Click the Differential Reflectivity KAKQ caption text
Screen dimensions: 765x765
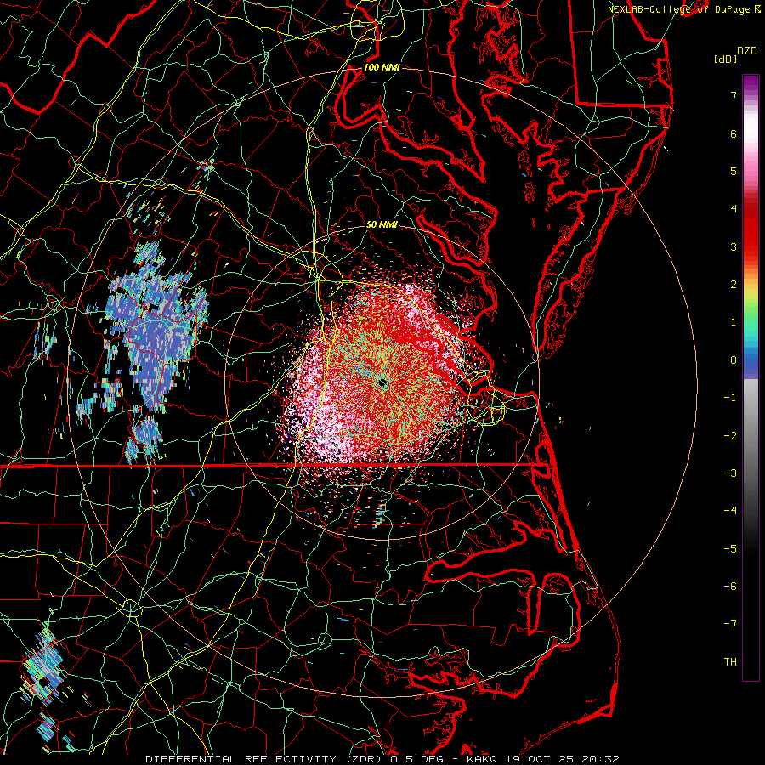coord(382,759)
